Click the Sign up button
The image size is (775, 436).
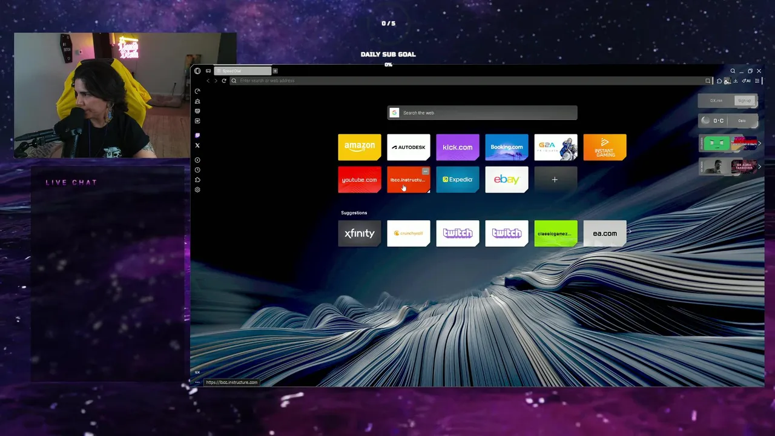(745, 101)
